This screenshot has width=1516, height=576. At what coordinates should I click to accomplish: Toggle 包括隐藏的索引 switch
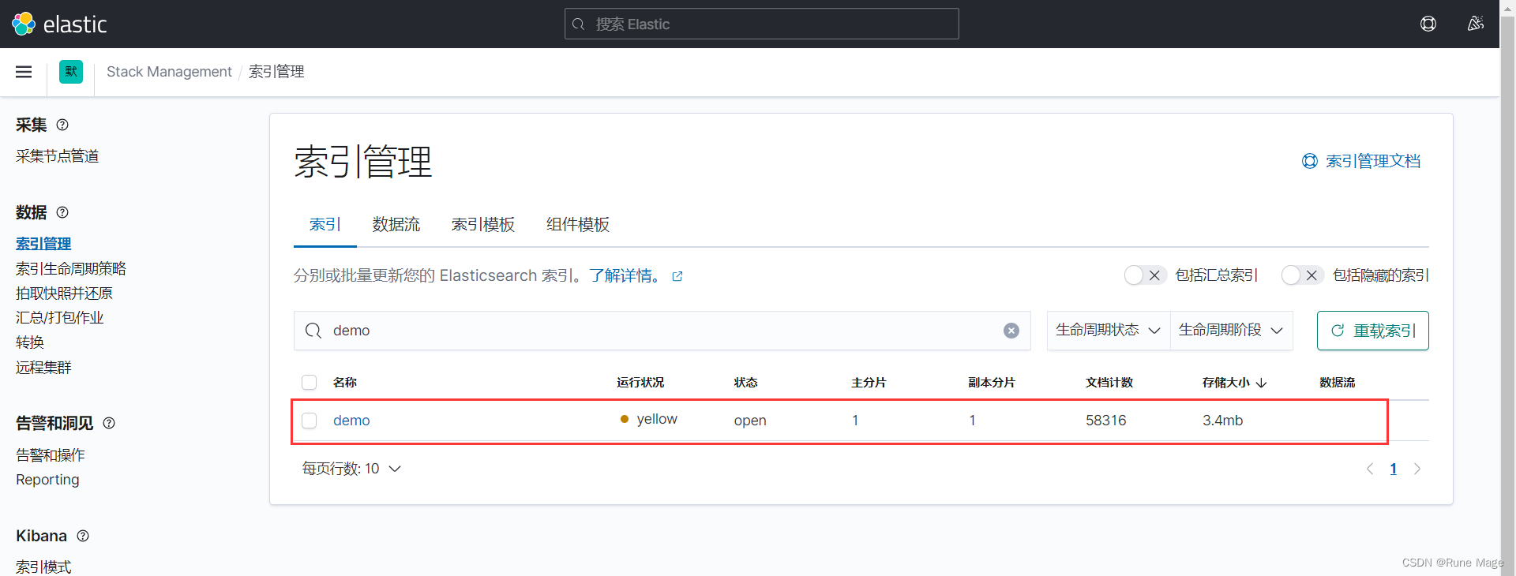[1303, 275]
